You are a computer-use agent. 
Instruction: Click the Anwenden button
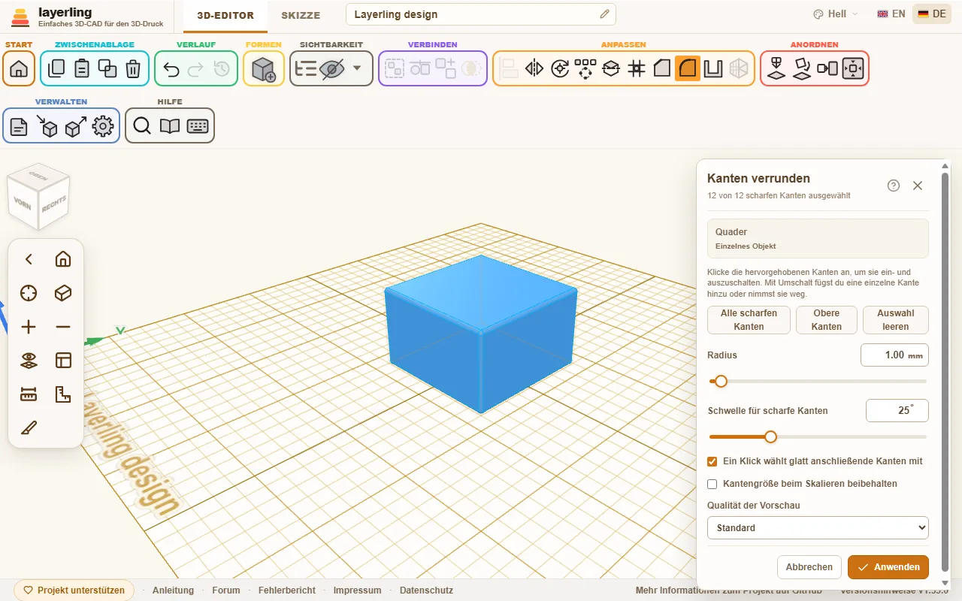pyautogui.click(x=888, y=567)
